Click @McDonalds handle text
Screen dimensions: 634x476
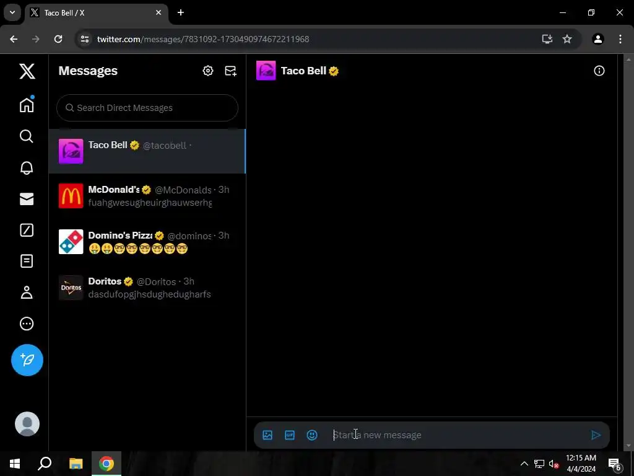pyautogui.click(x=183, y=190)
